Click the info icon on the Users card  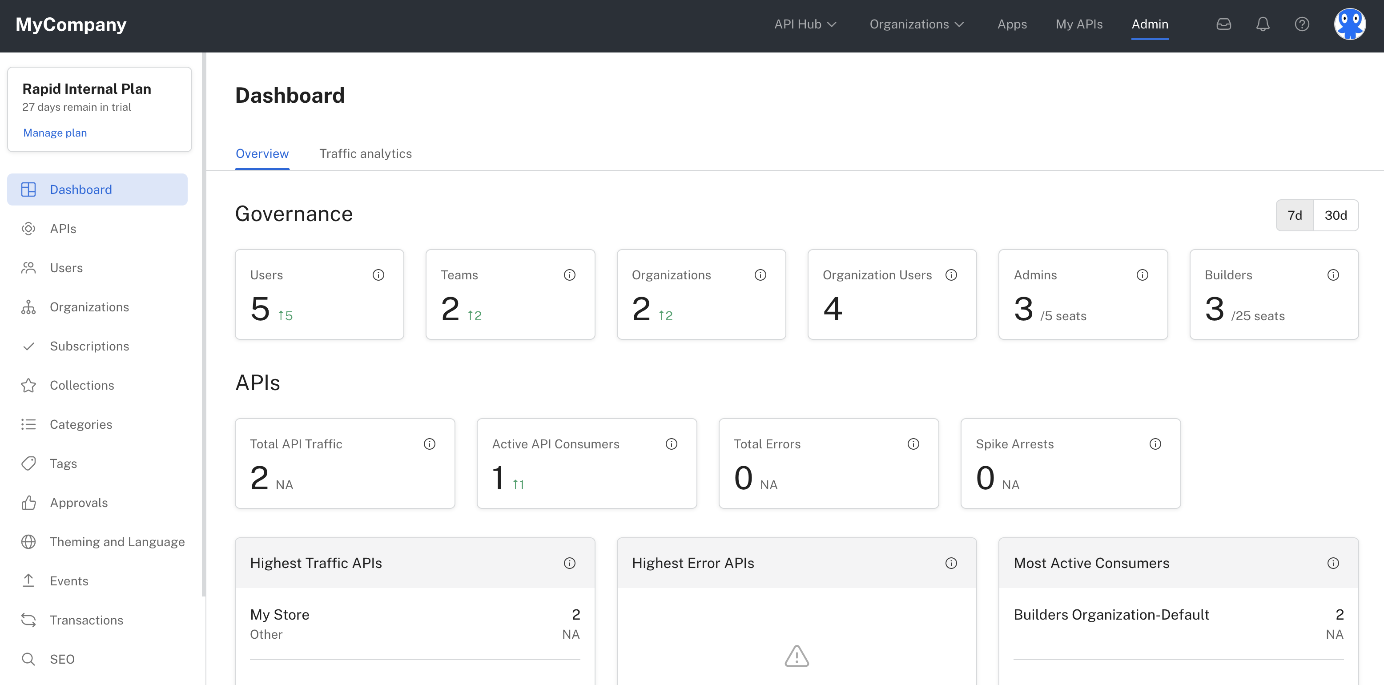378,275
